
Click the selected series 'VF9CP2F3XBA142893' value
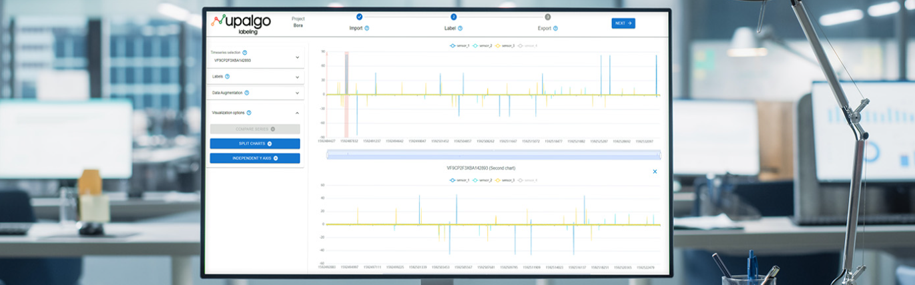tap(232, 61)
